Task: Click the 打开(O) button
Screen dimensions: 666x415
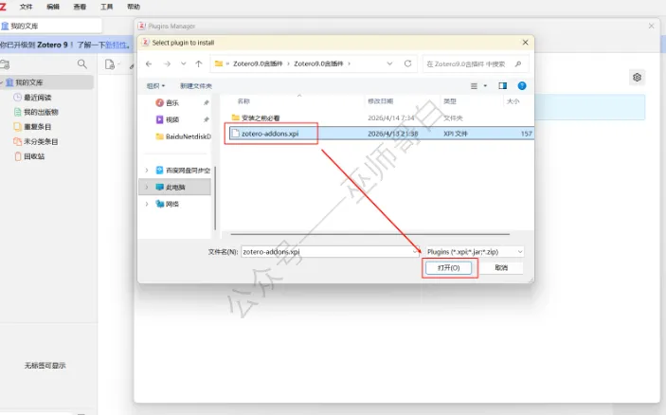Action: pyautogui.click(x=448, y=267)
